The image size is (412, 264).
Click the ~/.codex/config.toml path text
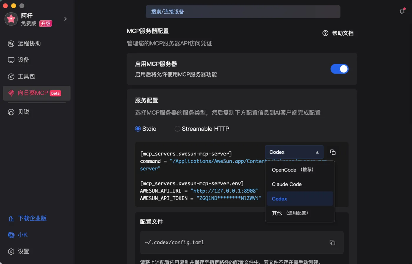175,243
